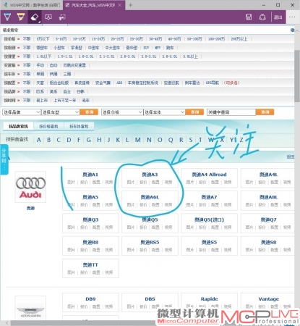
Task: Filter by the SUV vehicle class
Action: pyautogui.click(x=146, y=48)
